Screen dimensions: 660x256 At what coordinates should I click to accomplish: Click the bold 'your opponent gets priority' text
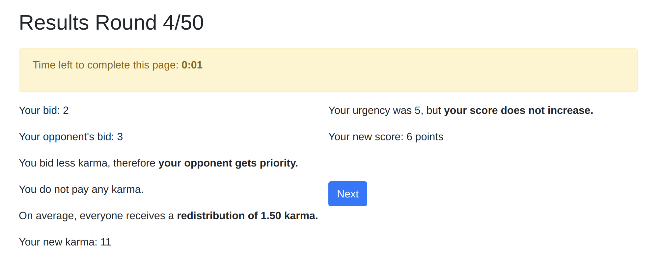228,163
